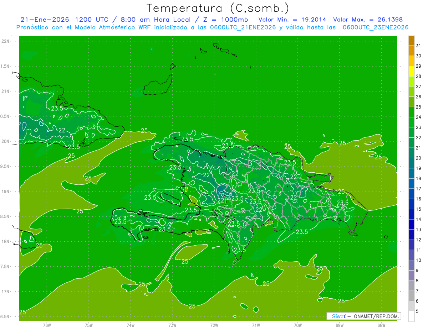The width and height of the screenshot is (428, 330).
Task: Click the 11 label on the color scale
Action: pos(419,250)
